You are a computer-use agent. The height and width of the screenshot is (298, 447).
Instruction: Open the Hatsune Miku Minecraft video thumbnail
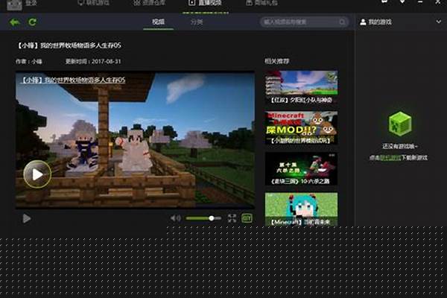(301, 209)
